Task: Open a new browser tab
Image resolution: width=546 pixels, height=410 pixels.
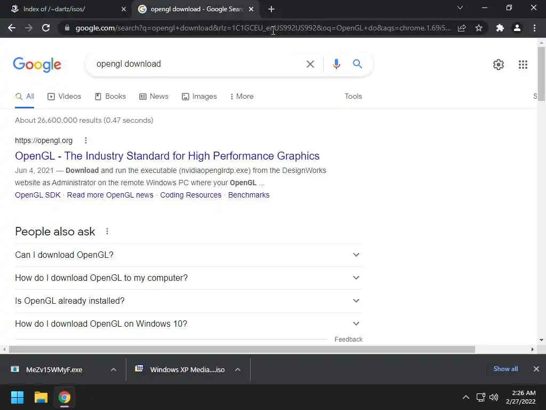Action: (271, 9)
